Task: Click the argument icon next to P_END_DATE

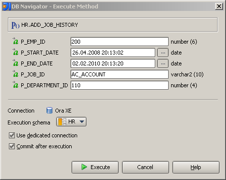Action: (x=15, y=63)
